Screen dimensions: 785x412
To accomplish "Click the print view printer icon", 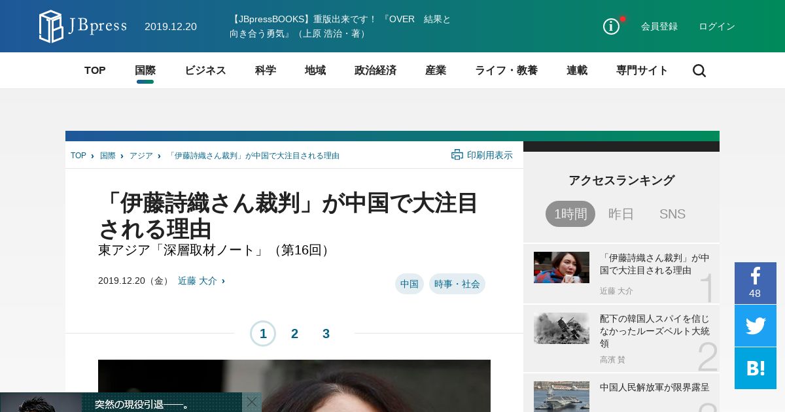I will [457, 155].
